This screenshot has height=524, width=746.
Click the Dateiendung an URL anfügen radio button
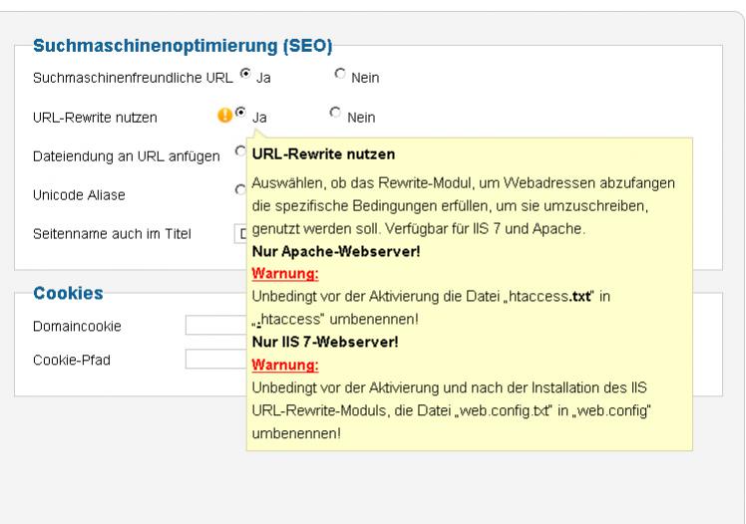point(240,152)
